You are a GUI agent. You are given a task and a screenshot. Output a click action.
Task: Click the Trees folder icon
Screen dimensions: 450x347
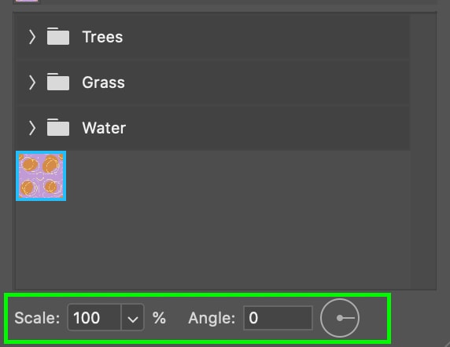pos(58,36)
